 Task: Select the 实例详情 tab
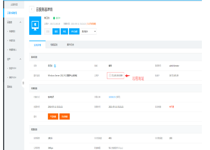[x=37, y=45]
